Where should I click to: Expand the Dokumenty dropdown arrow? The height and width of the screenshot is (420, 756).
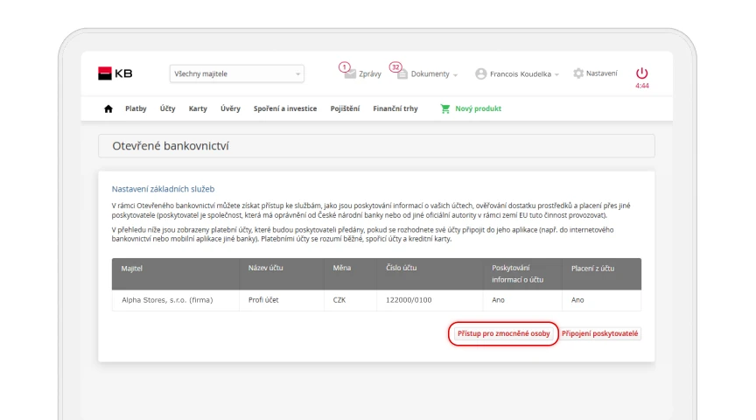point(456,74)
